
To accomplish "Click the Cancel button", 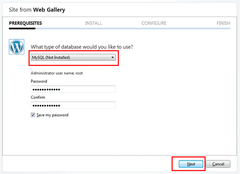I will pos(218,164).
